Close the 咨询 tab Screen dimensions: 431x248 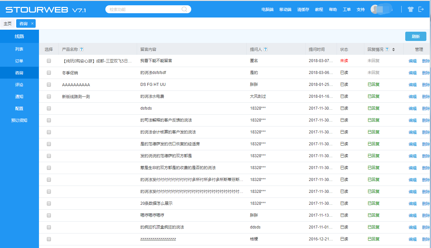32,23
